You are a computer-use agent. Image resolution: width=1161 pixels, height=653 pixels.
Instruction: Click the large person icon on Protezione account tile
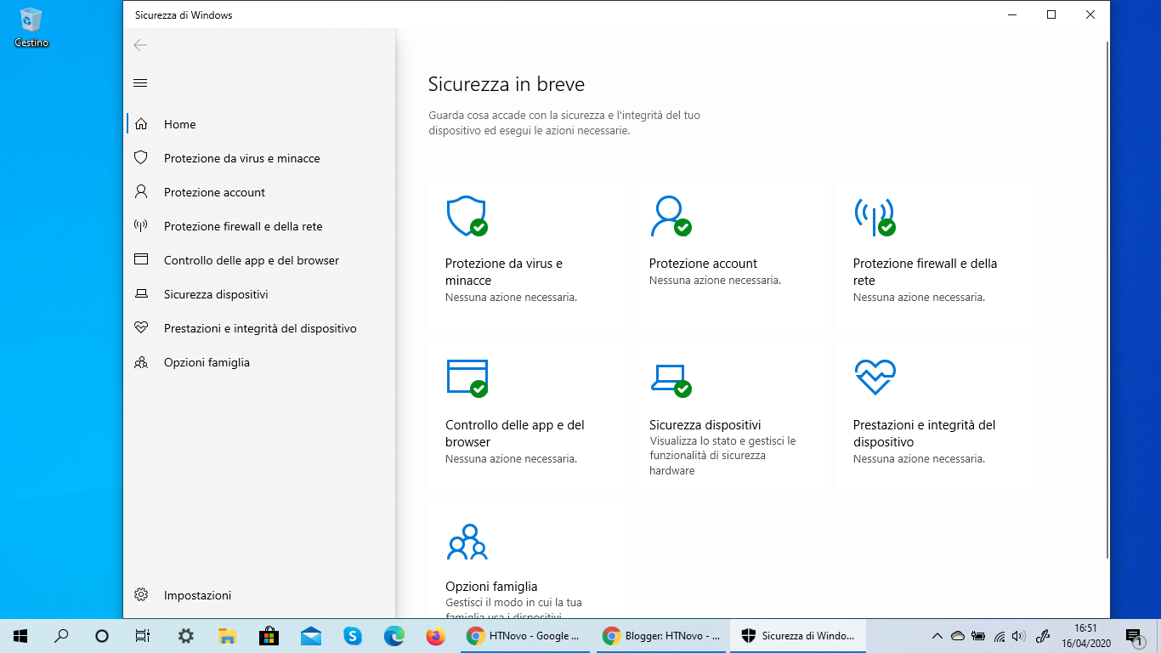(x=670, y=216)
